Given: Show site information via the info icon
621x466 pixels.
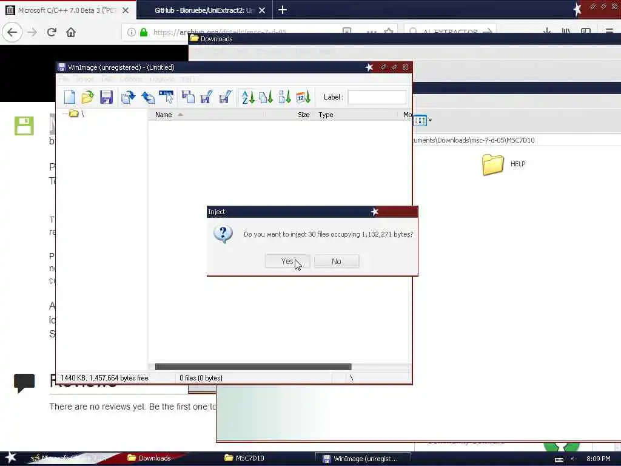Looking at the screenshot, I should click(132, 32).
